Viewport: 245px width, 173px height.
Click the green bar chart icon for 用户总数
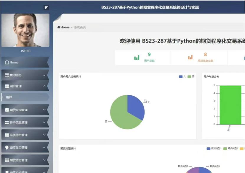pos(137,58)
